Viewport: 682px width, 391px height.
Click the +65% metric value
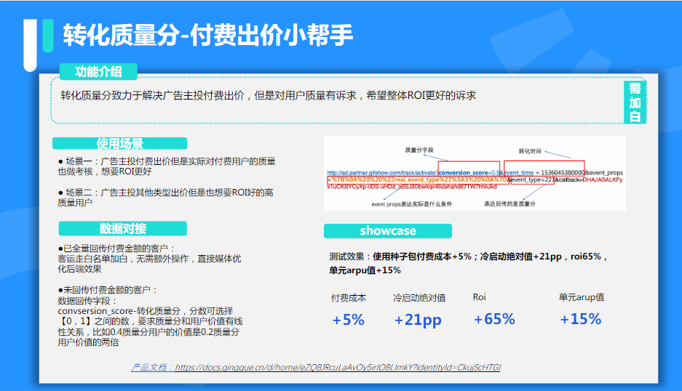point(494,319)
